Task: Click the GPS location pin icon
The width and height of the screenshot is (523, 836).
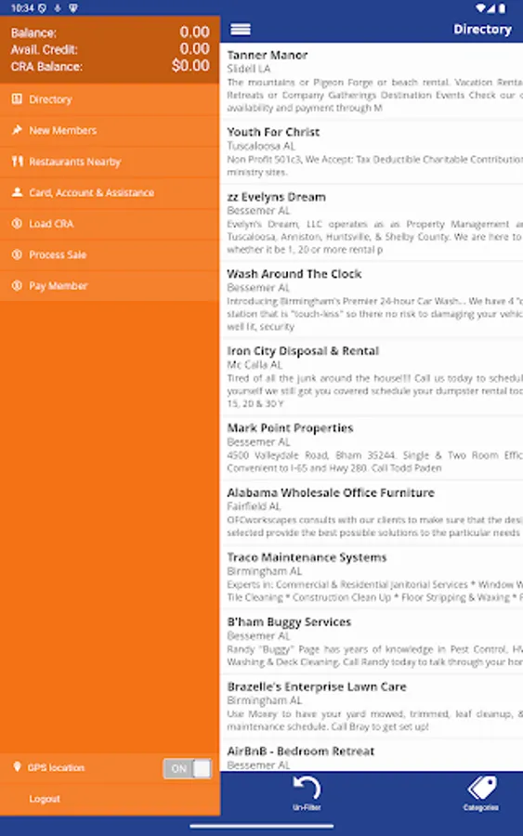Action: point(17,767)
